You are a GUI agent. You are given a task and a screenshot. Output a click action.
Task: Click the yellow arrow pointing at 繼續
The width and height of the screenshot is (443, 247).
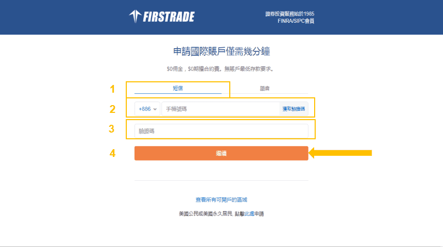click(340, 153)
